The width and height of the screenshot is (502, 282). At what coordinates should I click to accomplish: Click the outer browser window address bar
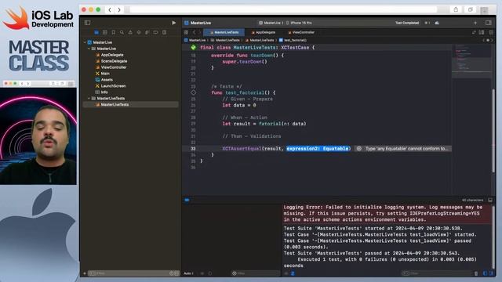click(x=283, y=9)
